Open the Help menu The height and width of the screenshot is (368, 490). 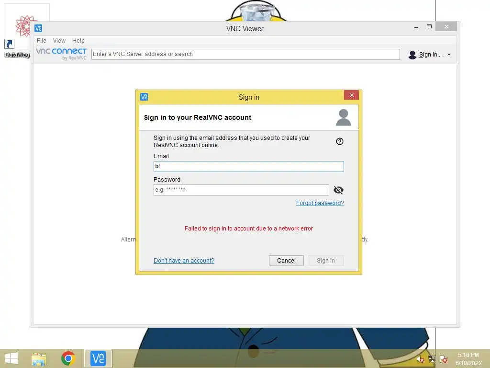coord(78,41)
